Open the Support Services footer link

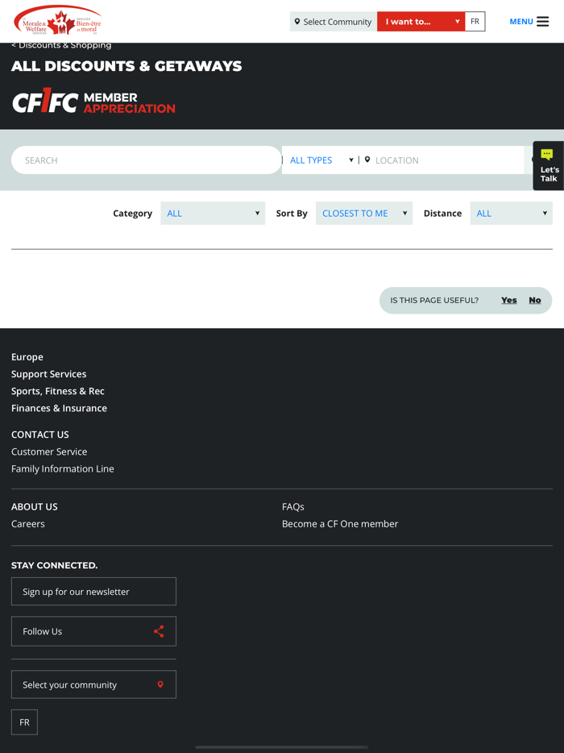tap(49, 373)
